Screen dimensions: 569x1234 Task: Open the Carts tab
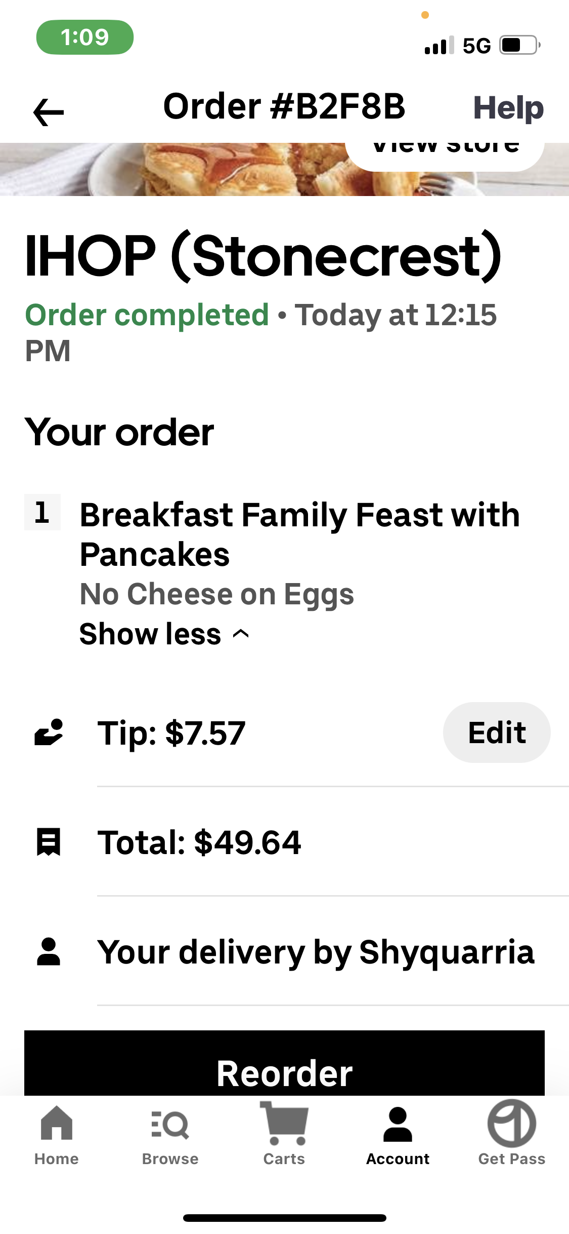click(284, 1135)
